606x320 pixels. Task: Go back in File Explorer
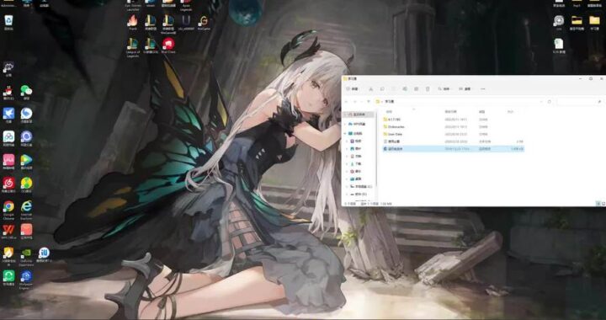346,102
